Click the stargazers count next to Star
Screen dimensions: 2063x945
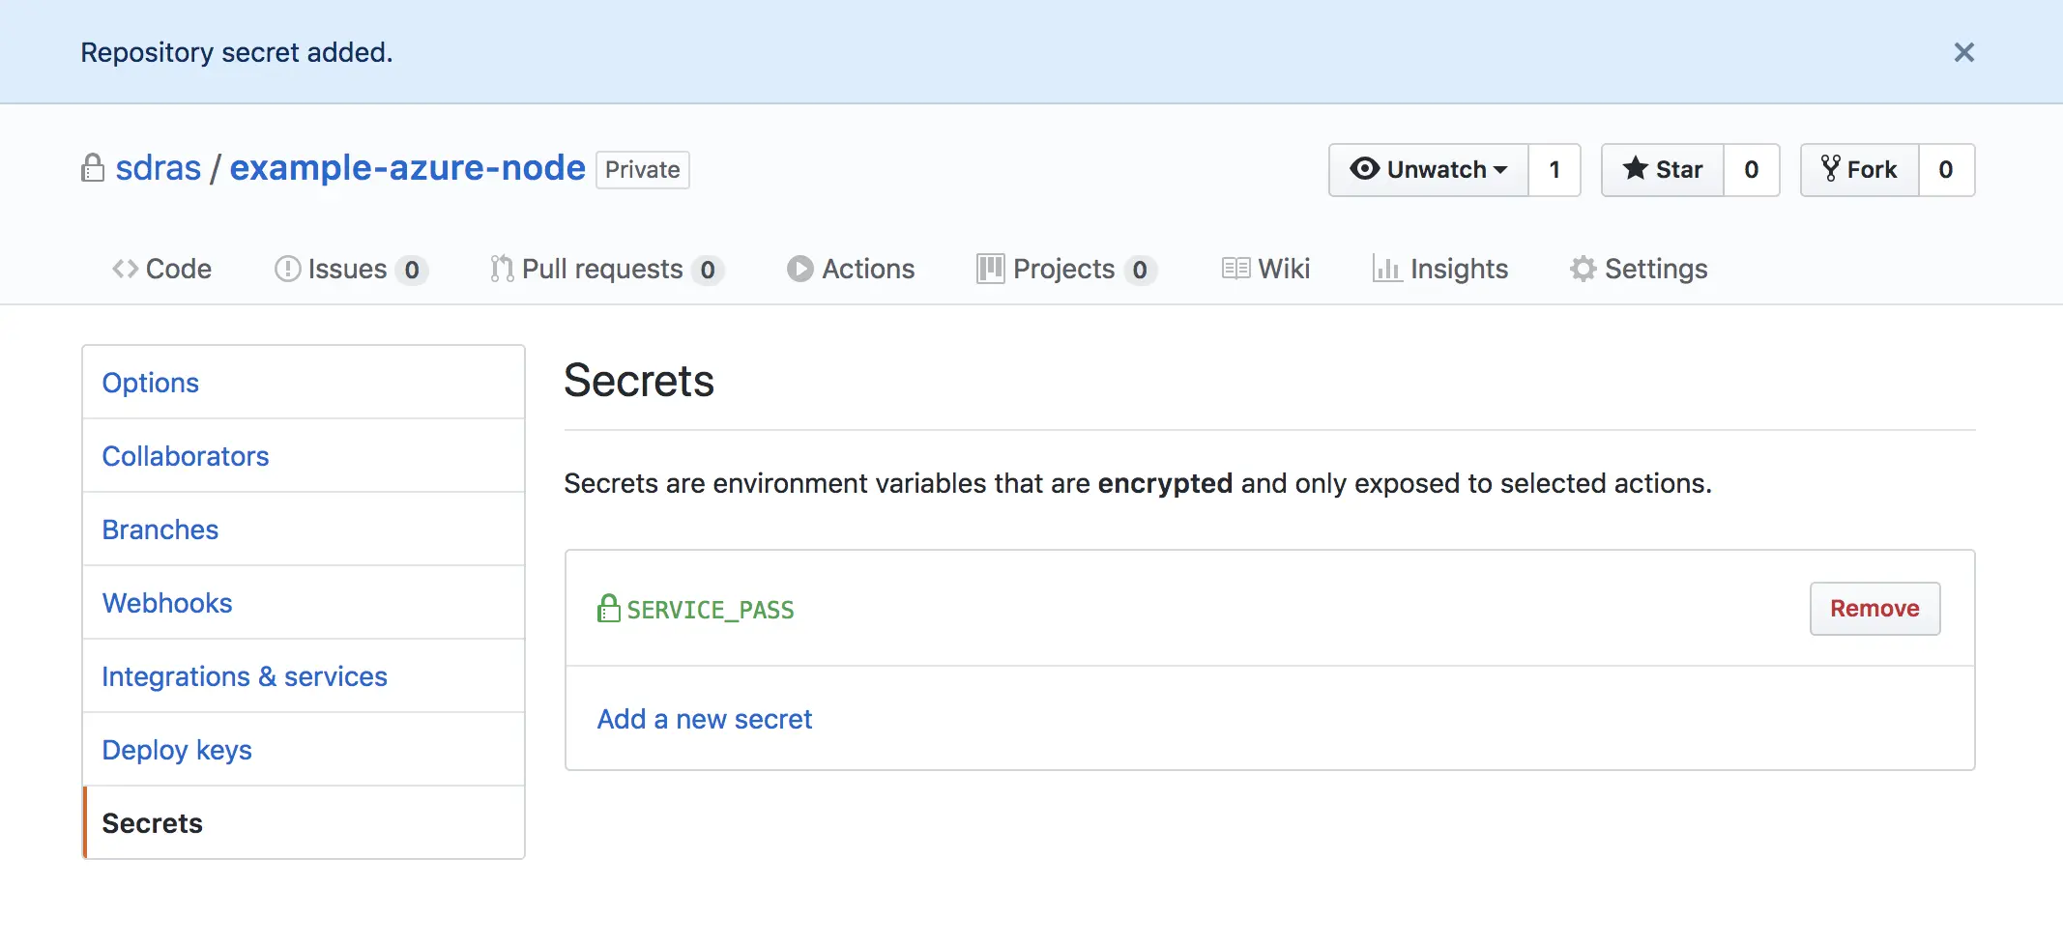click(x=1751, y=170)
